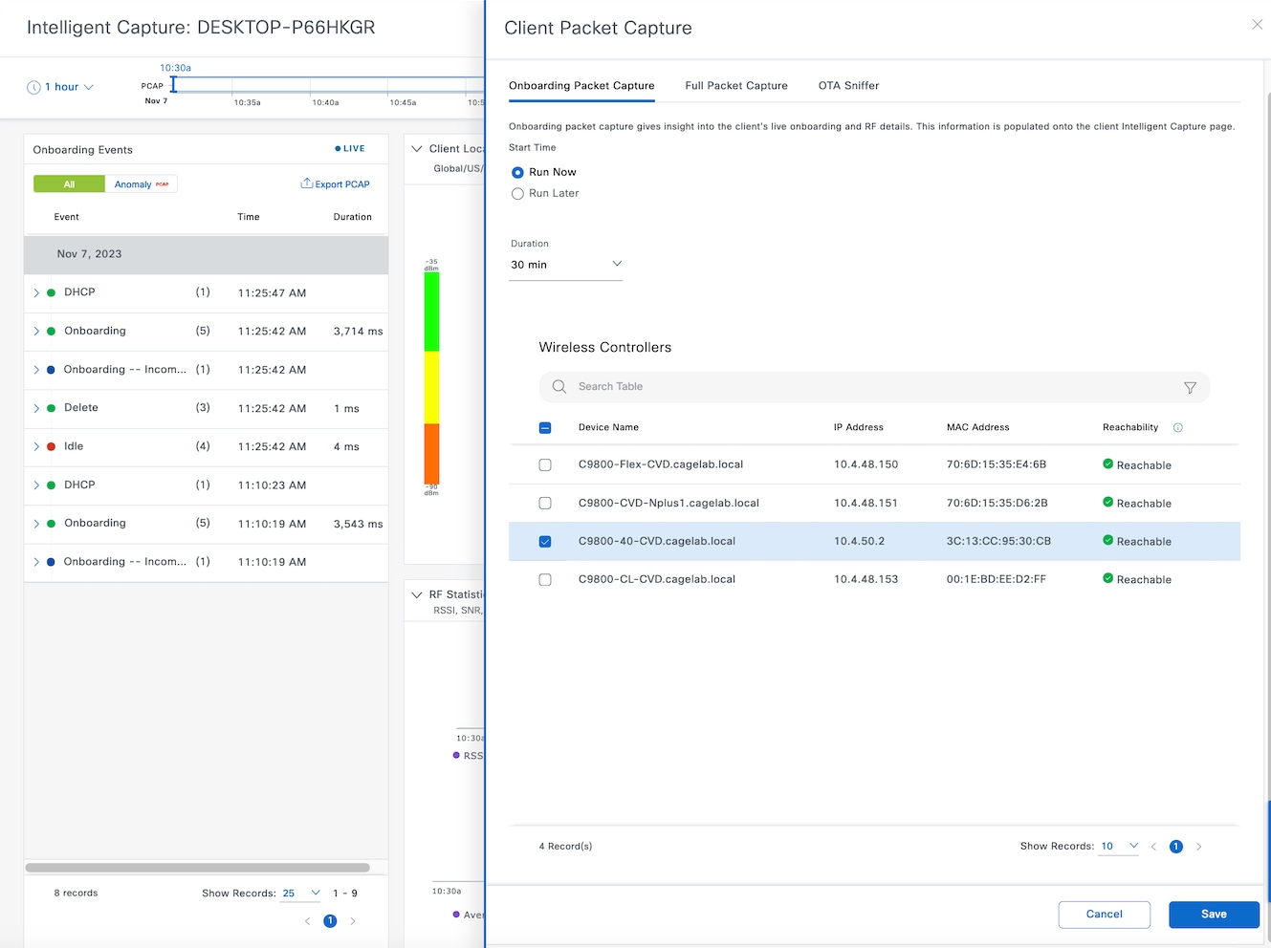Check the C9800-Flex-CVD.cagelab.local checkbox
The image size is (1271, 948).
545,465
